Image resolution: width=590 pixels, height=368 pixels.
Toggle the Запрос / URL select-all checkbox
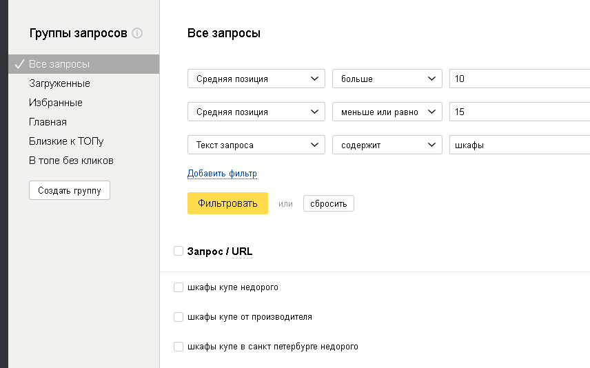pos(179,252)
